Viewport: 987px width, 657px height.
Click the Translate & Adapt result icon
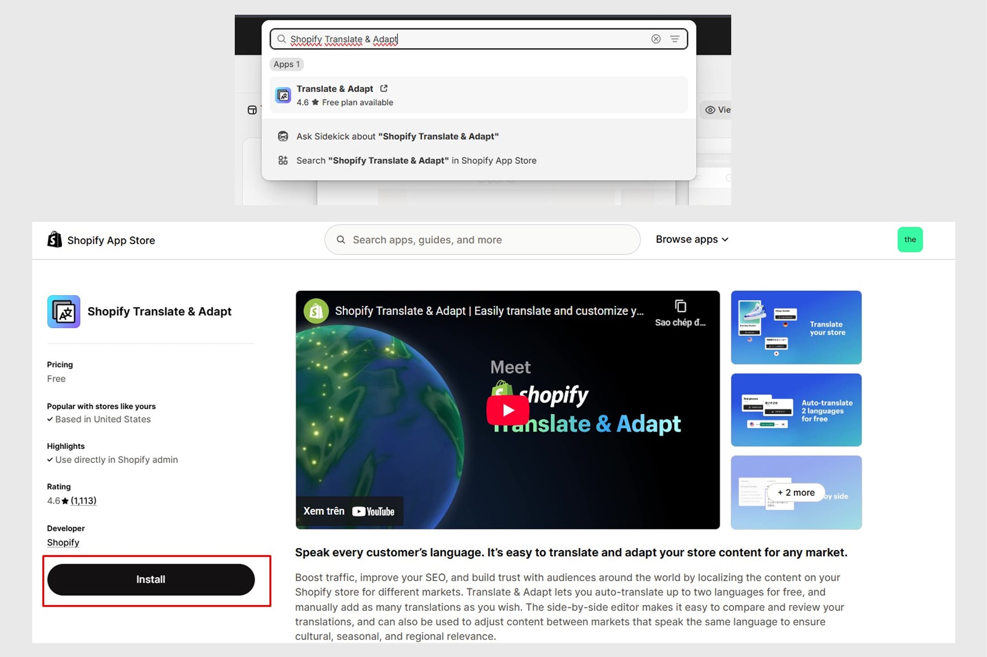pos(283,95)
